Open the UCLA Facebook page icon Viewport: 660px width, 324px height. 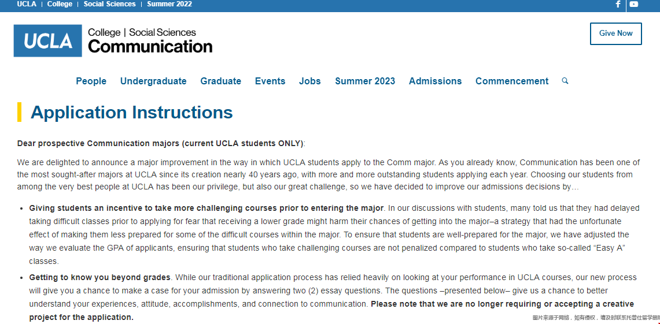[x=618, y=4]
